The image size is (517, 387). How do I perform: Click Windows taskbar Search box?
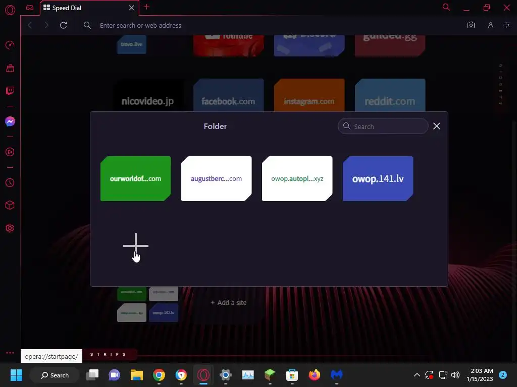tap(55, 375)
